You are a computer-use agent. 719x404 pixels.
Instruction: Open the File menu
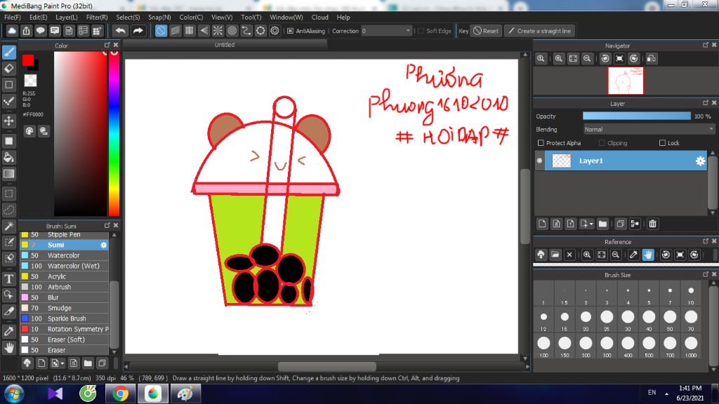[13, 17]
